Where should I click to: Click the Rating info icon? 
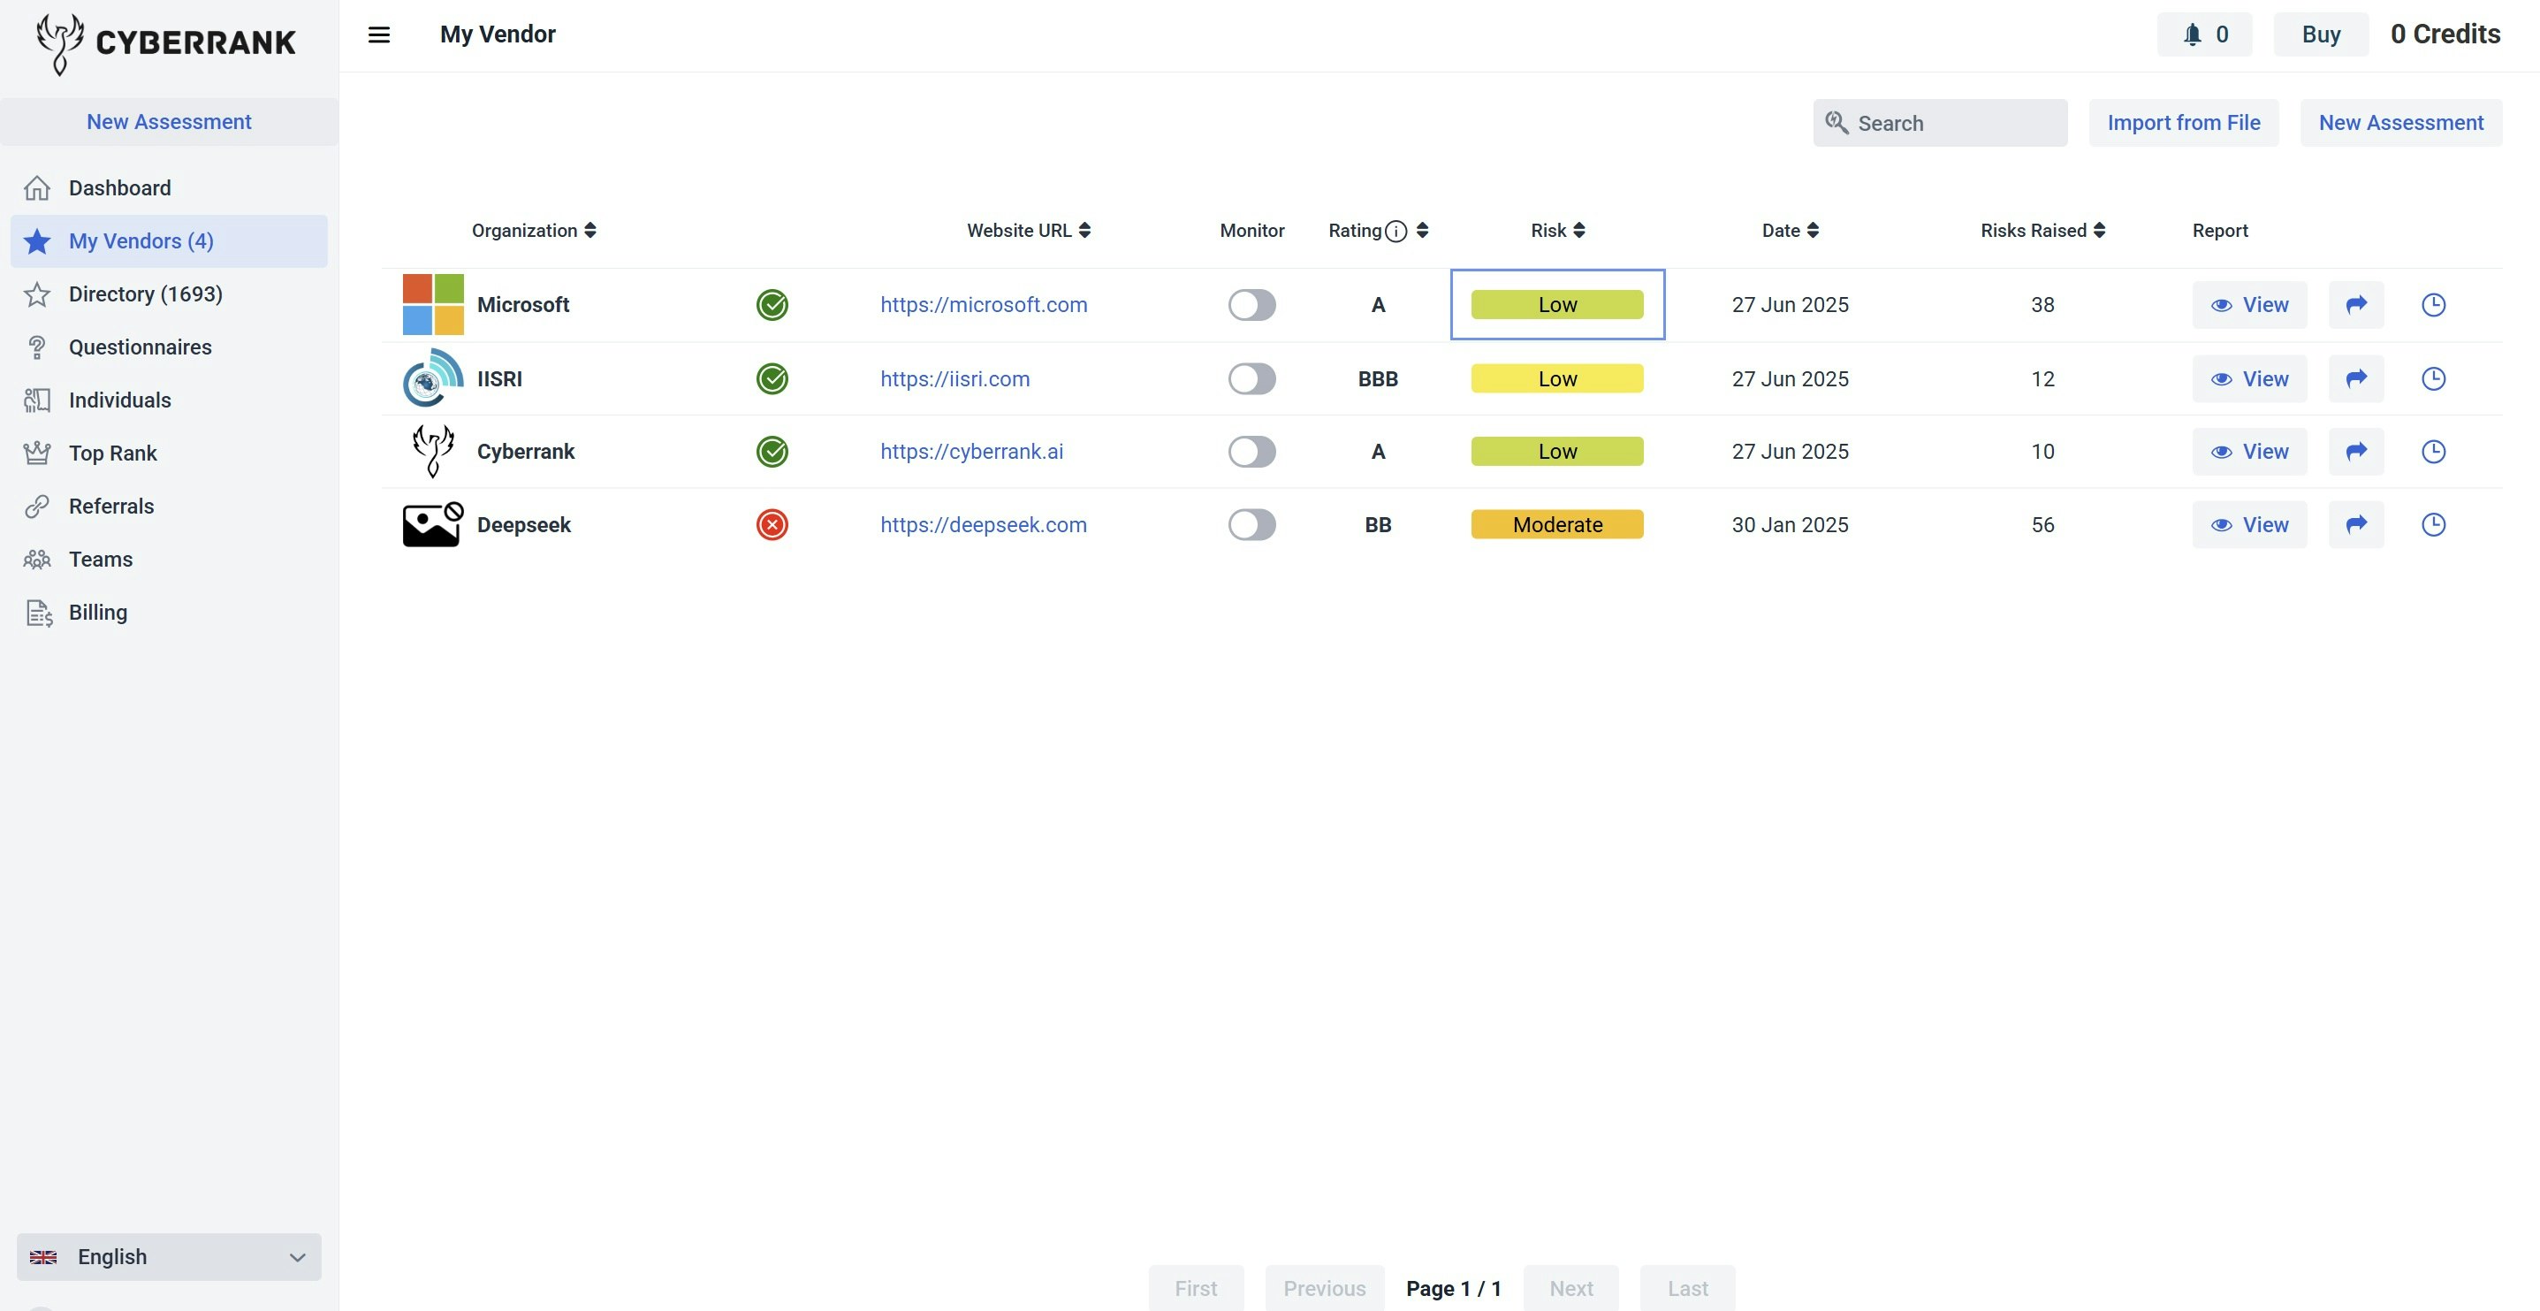[x=1395, y=231]
